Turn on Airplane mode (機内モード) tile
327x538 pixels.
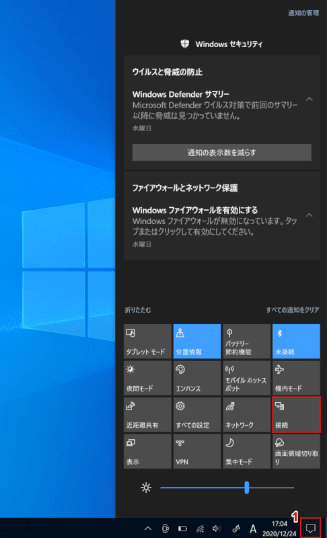coord(296,378)
